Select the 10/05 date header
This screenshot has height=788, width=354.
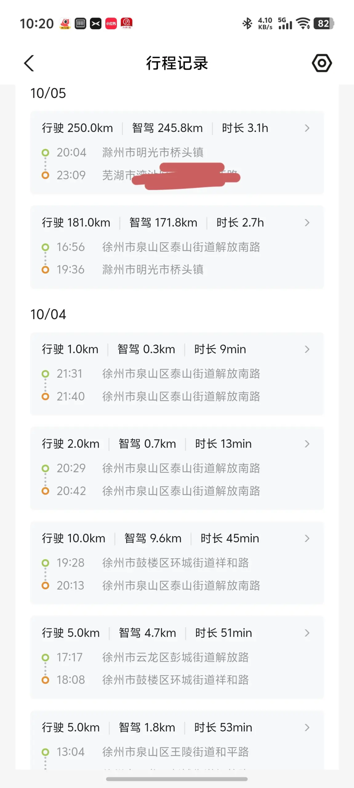pos(48,93)
